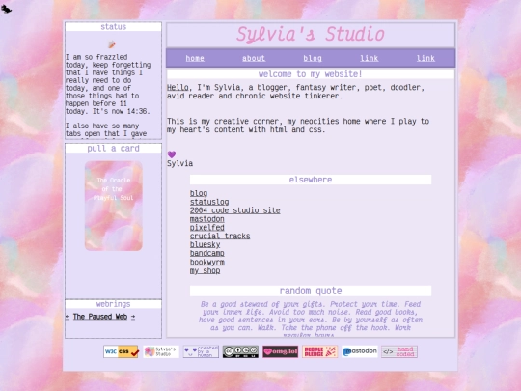Screen dimensions: 521x391
Task: Visit the my shop link
Action: coord(205,271)
